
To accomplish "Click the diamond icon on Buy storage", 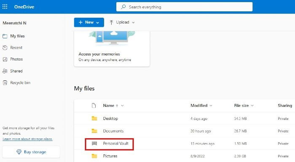I will tap(19, 152).
